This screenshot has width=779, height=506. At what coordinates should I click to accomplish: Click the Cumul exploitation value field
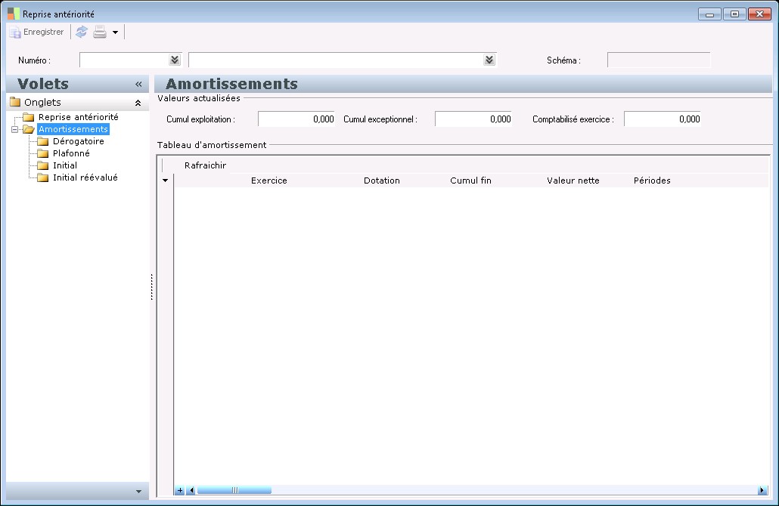pyautogui.click(x=296, y=119)
